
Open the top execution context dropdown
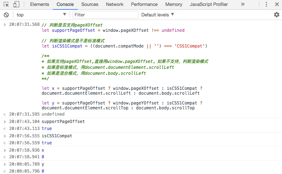tap(41, 15)
